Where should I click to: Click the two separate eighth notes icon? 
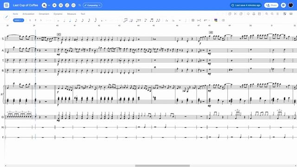pyautogui.click(x=158, y=20)
